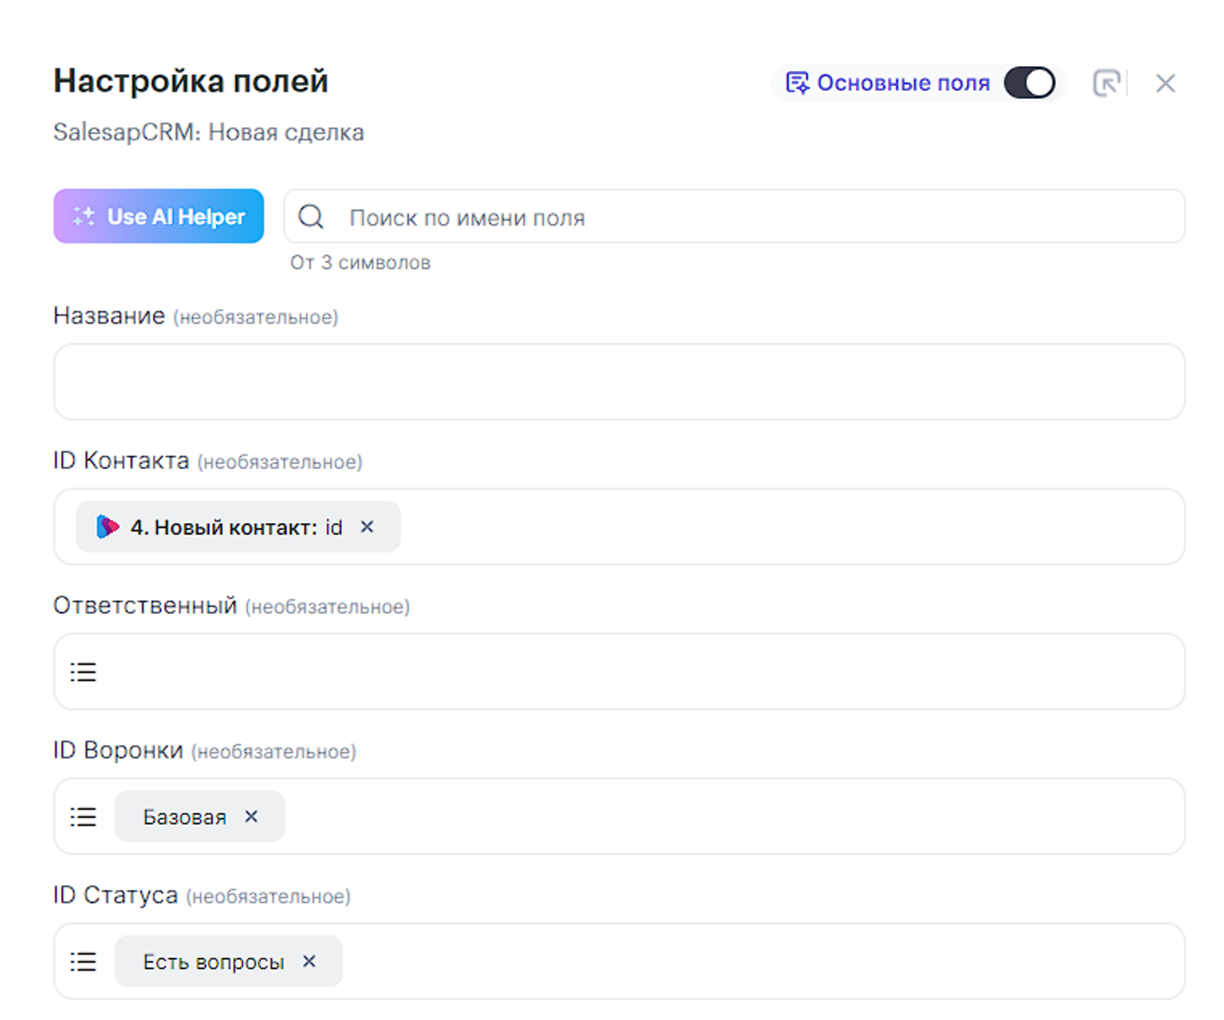Remove the Новый контакт id tag
This screenshot has width=1224, height=1020.
(367, 527)
